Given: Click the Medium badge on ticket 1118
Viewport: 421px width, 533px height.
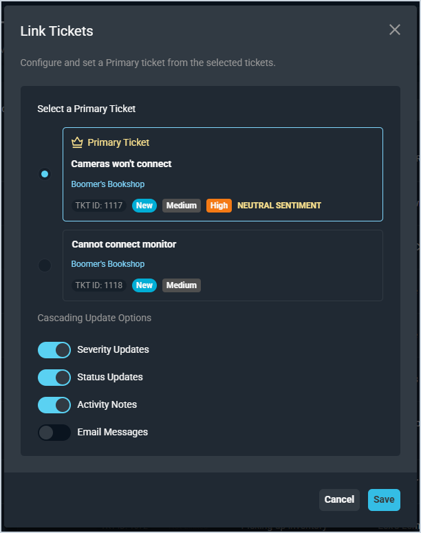Looking at the screenshot, I should (x=182, y=285).
